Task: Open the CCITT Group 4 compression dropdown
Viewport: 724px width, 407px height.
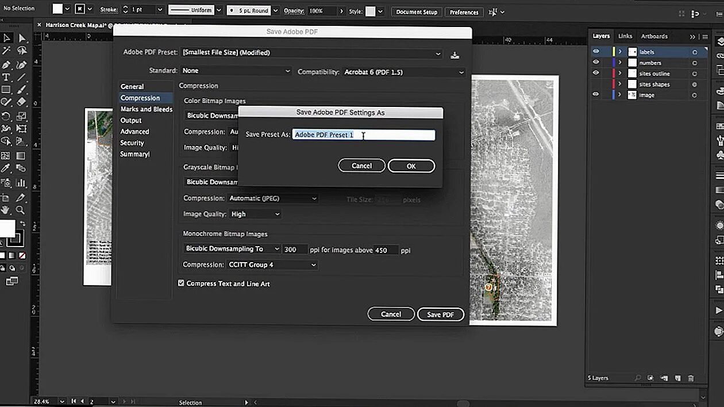Action: tap(272, 265)
